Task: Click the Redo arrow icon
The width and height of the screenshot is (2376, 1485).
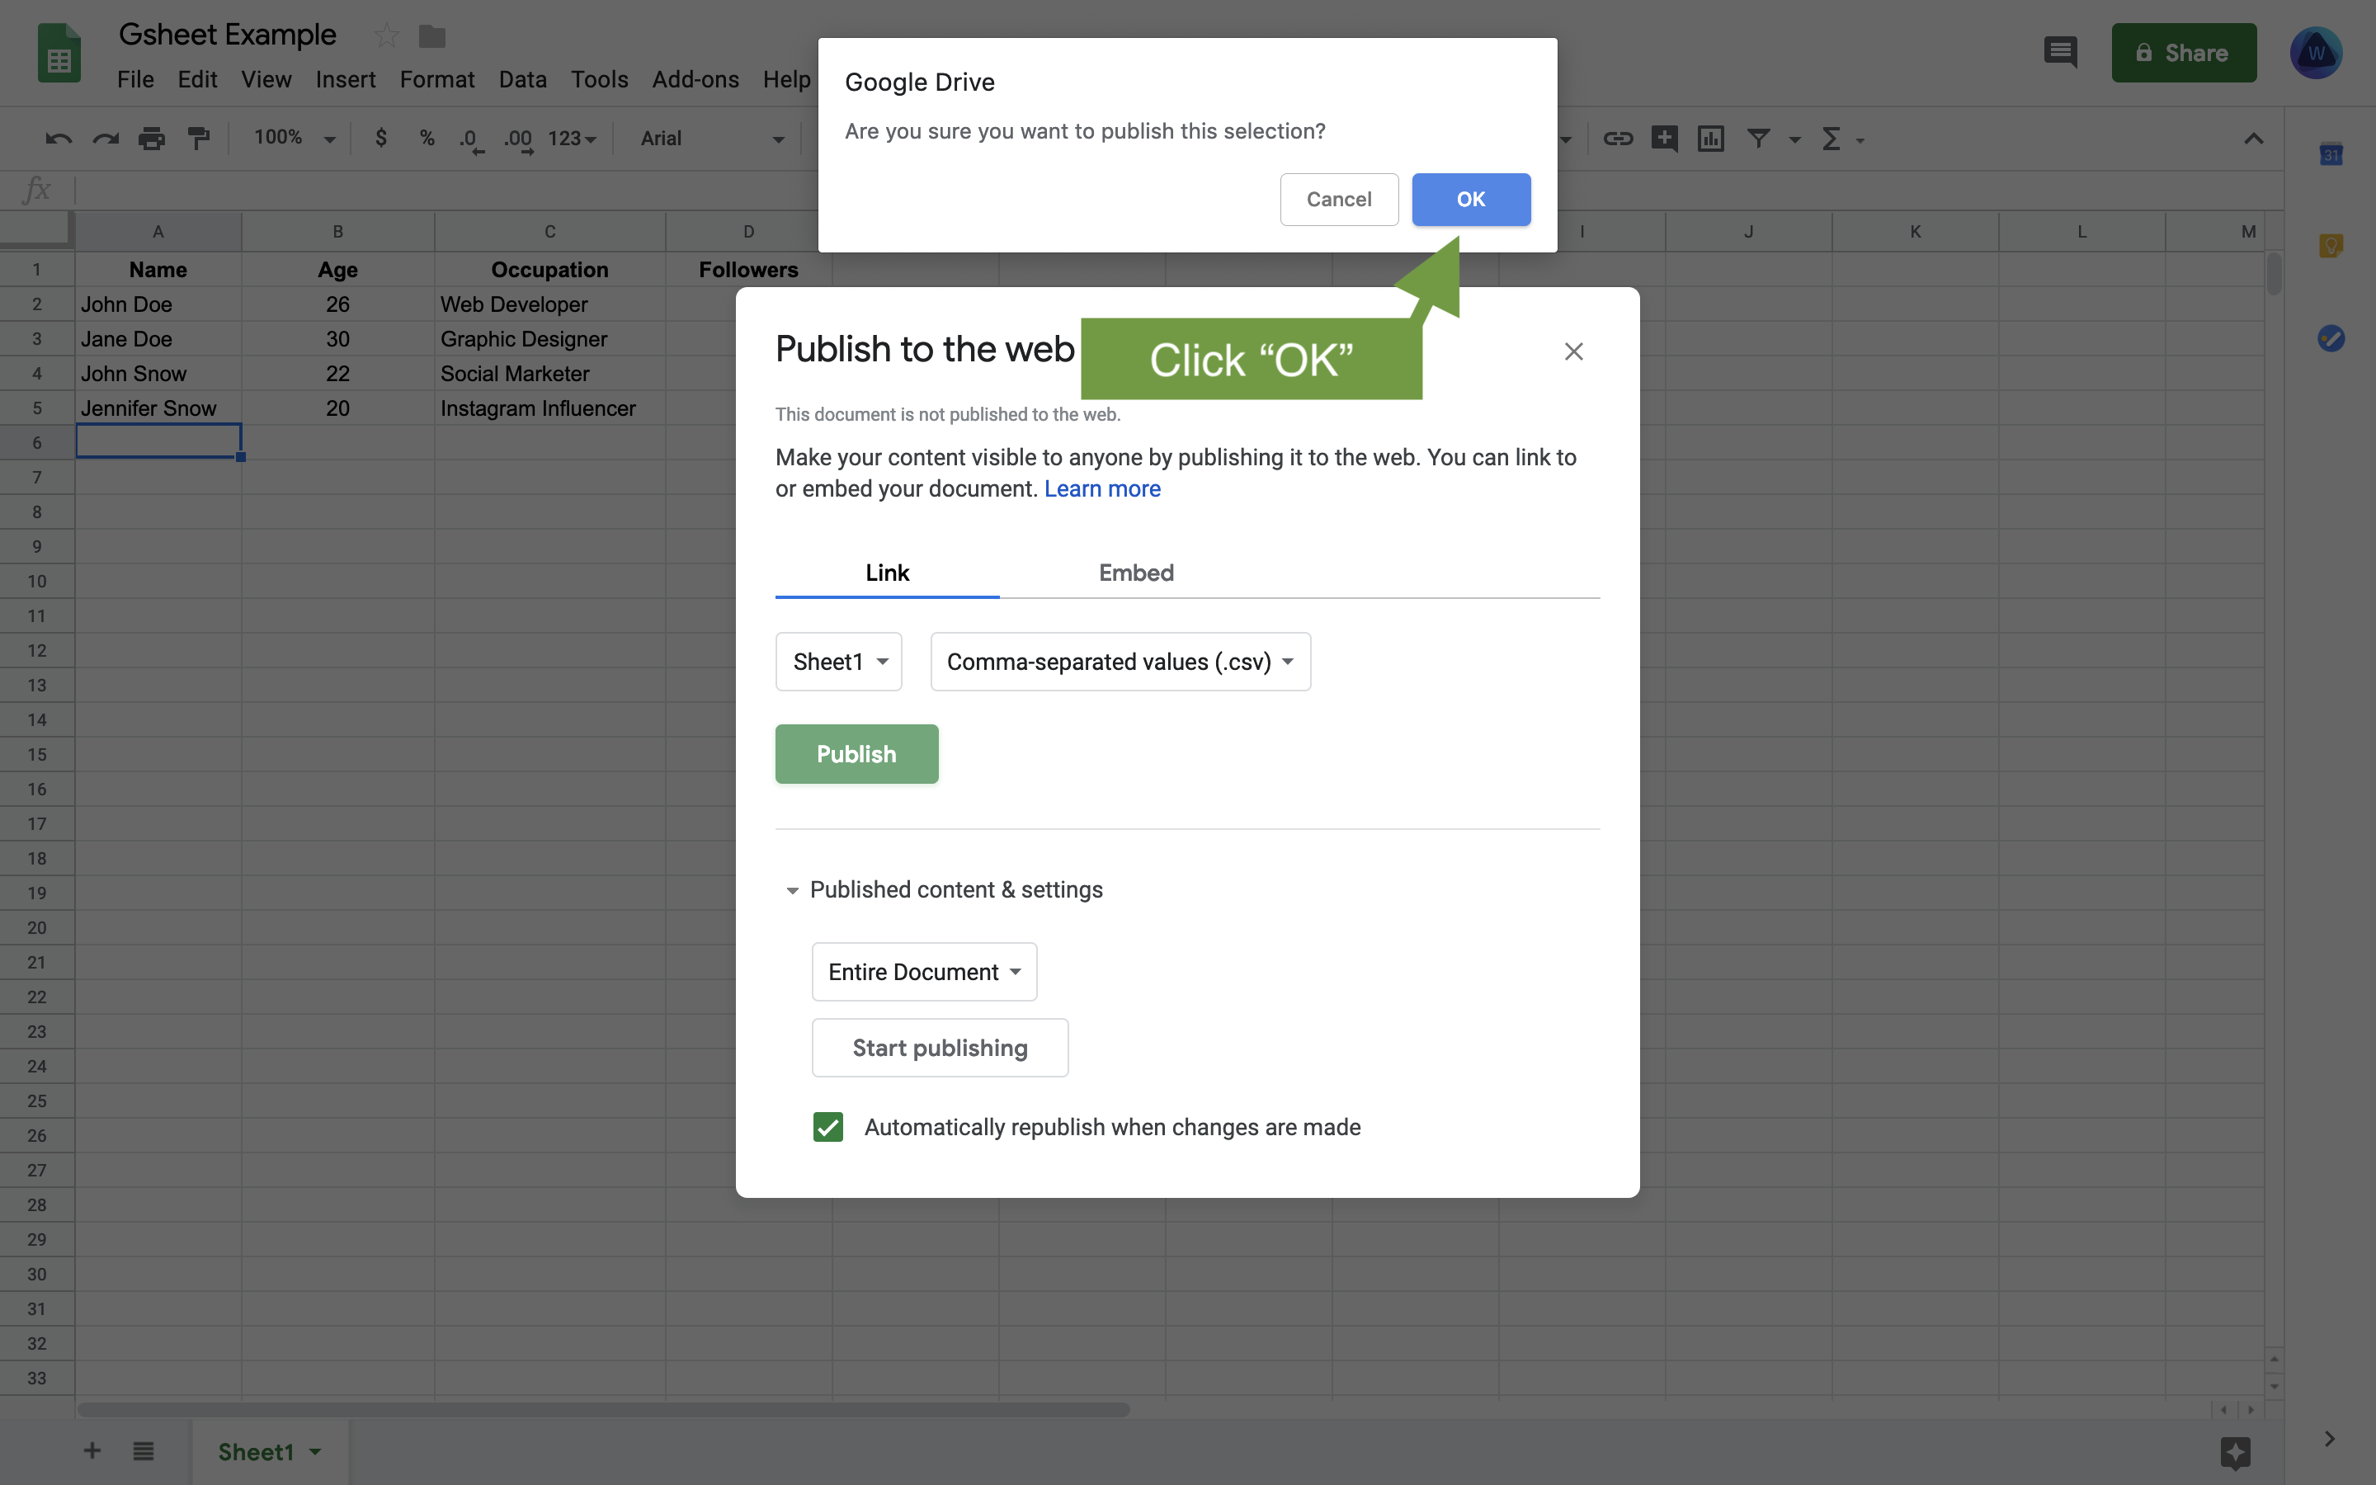Action: (106, 139)
